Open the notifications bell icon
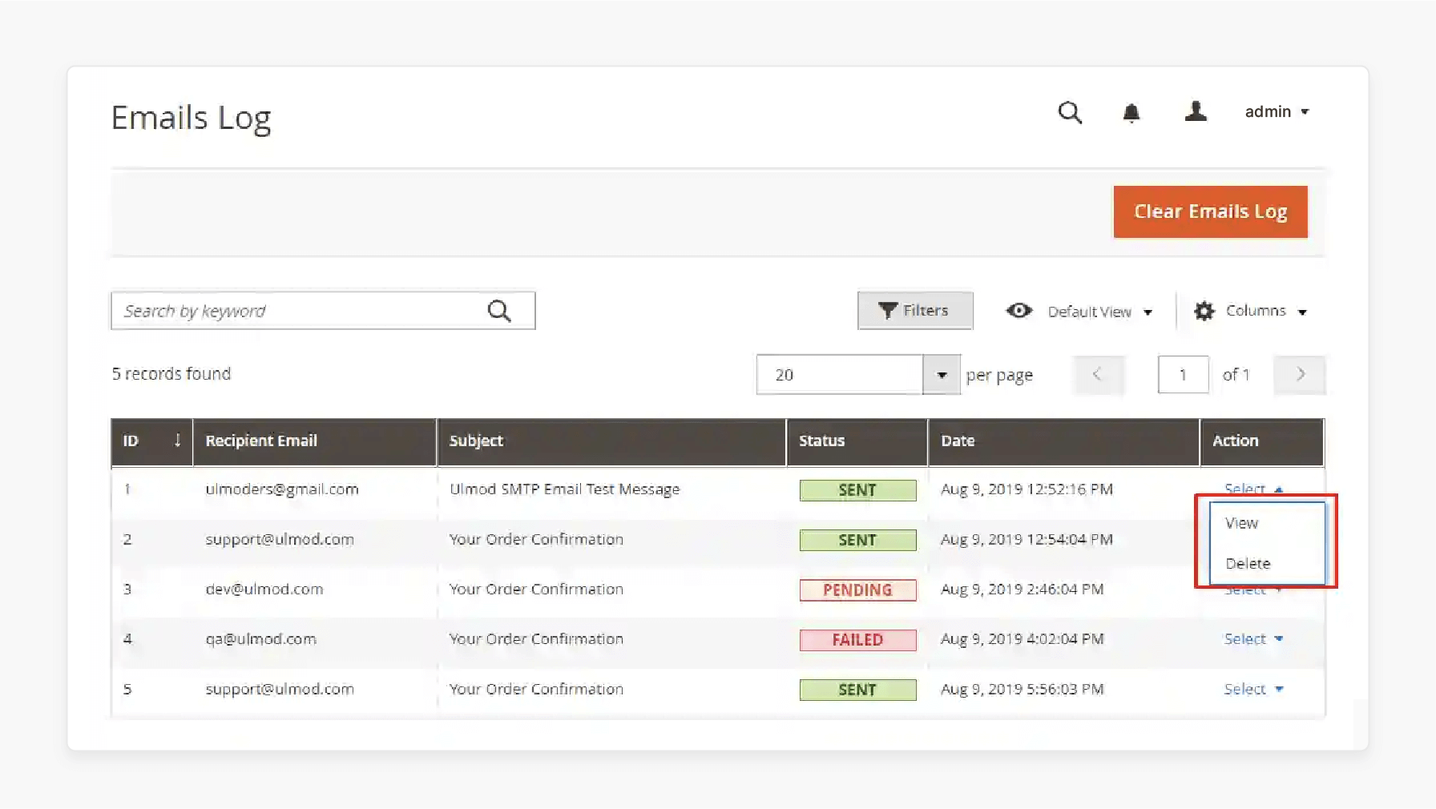1436x809 pixels. click(x=1131, y=113)
